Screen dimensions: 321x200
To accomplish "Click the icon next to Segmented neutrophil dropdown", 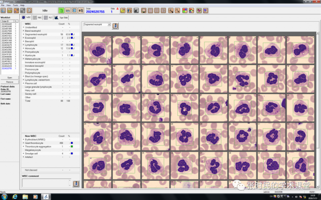I will coord(115,26).
